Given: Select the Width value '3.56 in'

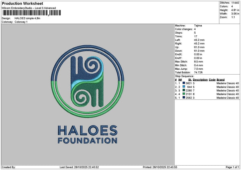Looking at the screenshot, I should point(235,14).
